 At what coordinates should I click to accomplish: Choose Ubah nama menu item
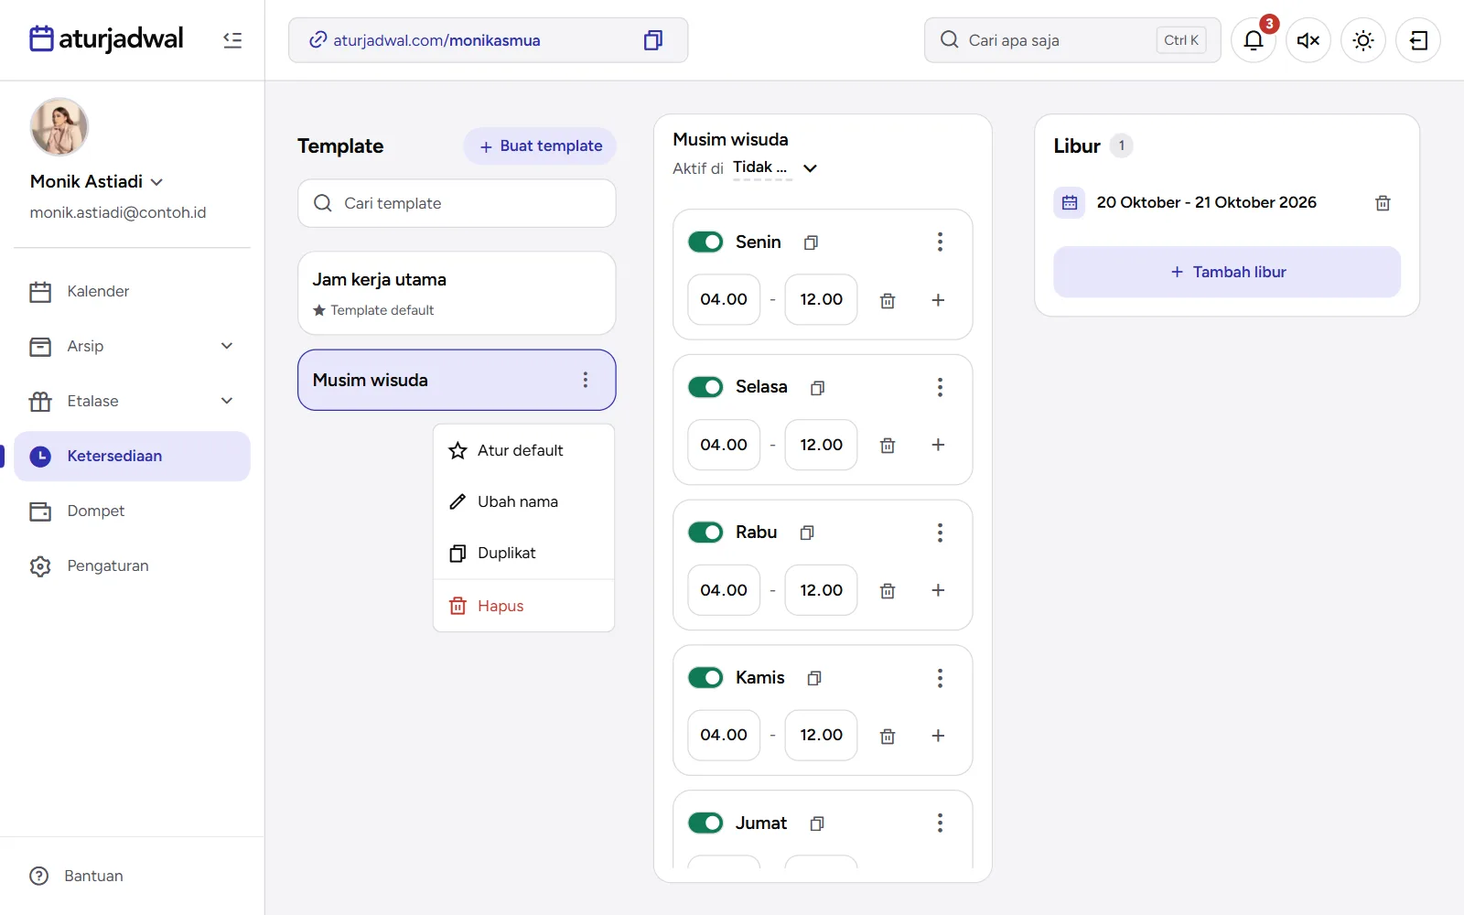[x=523, y=501]
